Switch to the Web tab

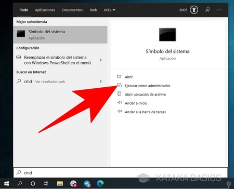[93, 10]
